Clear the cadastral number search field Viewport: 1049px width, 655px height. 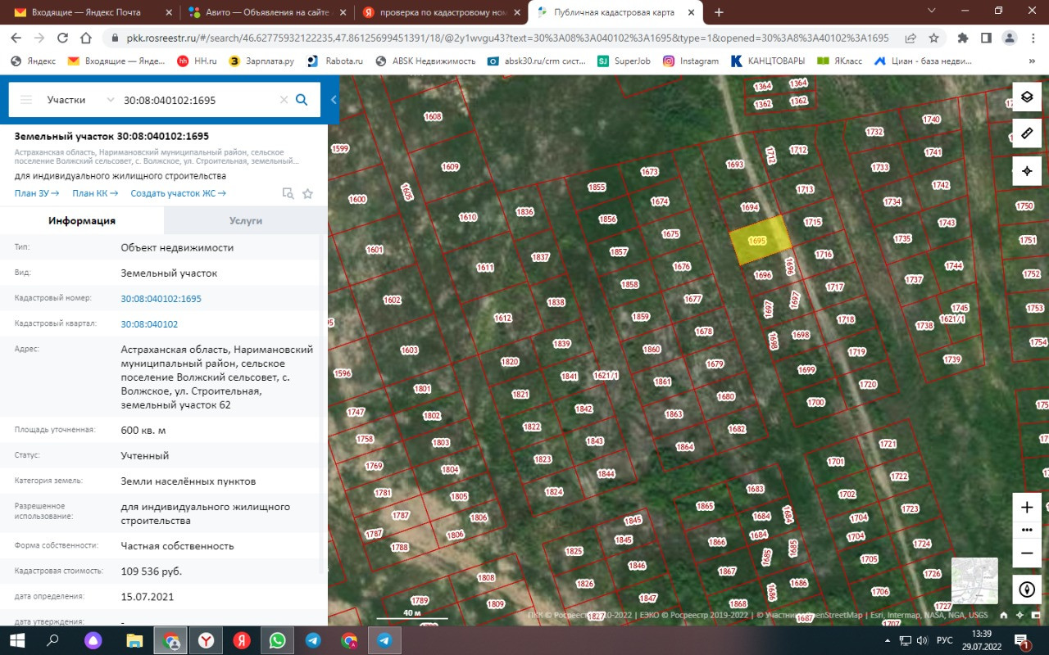[x=284, y=100]
